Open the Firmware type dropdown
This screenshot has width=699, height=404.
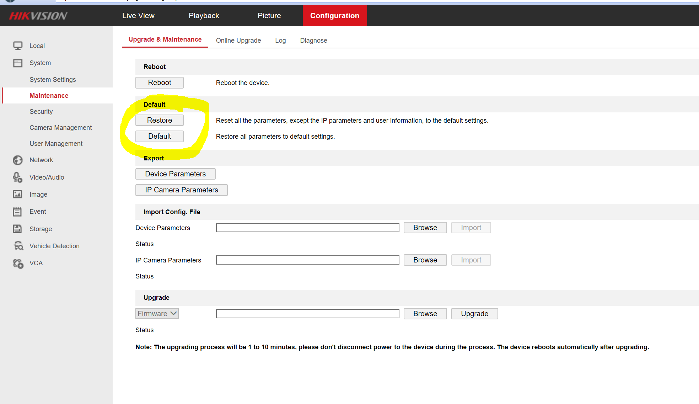[x=157, y=314]
